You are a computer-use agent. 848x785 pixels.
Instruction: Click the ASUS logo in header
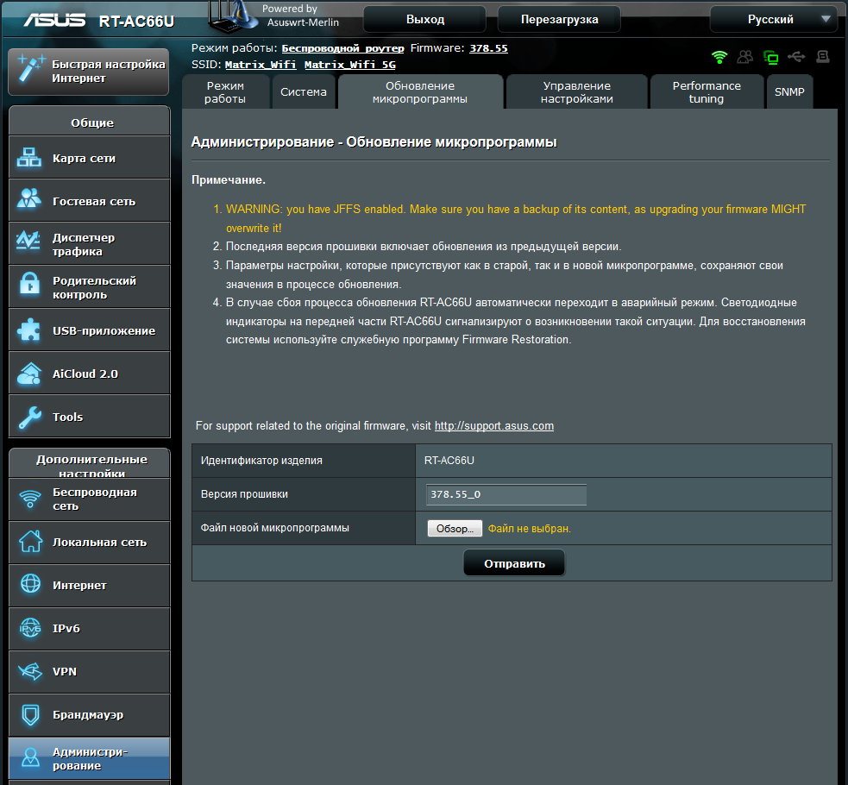54,20
